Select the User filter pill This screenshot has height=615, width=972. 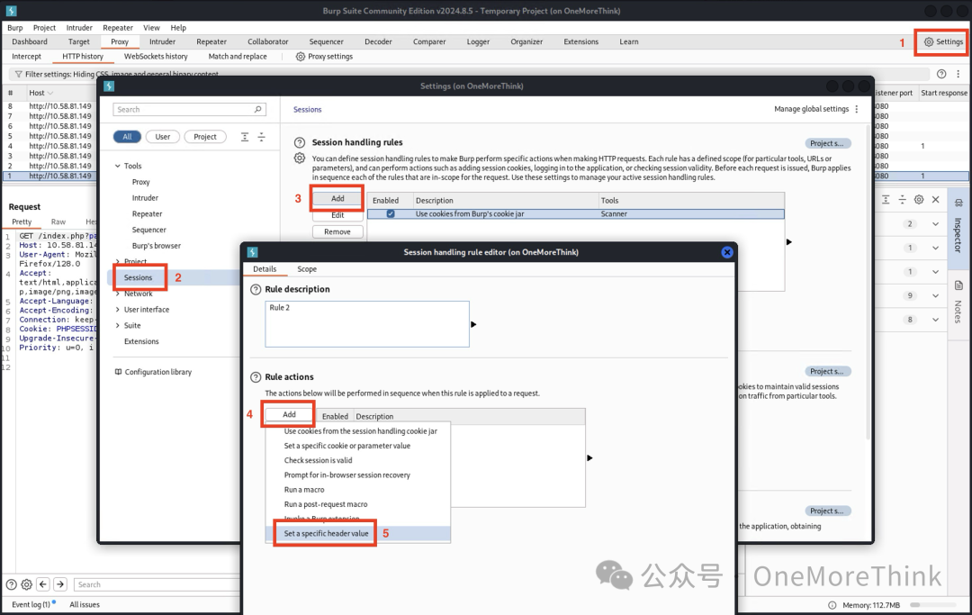coord(162,136)
